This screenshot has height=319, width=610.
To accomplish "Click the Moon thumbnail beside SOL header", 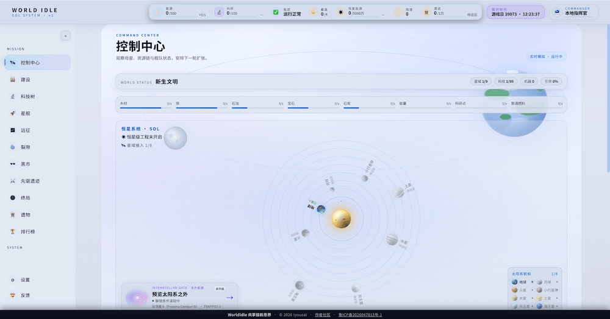I will (x=176, y=138).
